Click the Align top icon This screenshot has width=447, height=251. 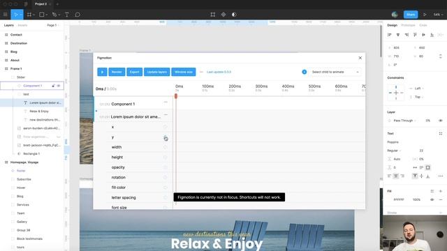coord(415,35)
